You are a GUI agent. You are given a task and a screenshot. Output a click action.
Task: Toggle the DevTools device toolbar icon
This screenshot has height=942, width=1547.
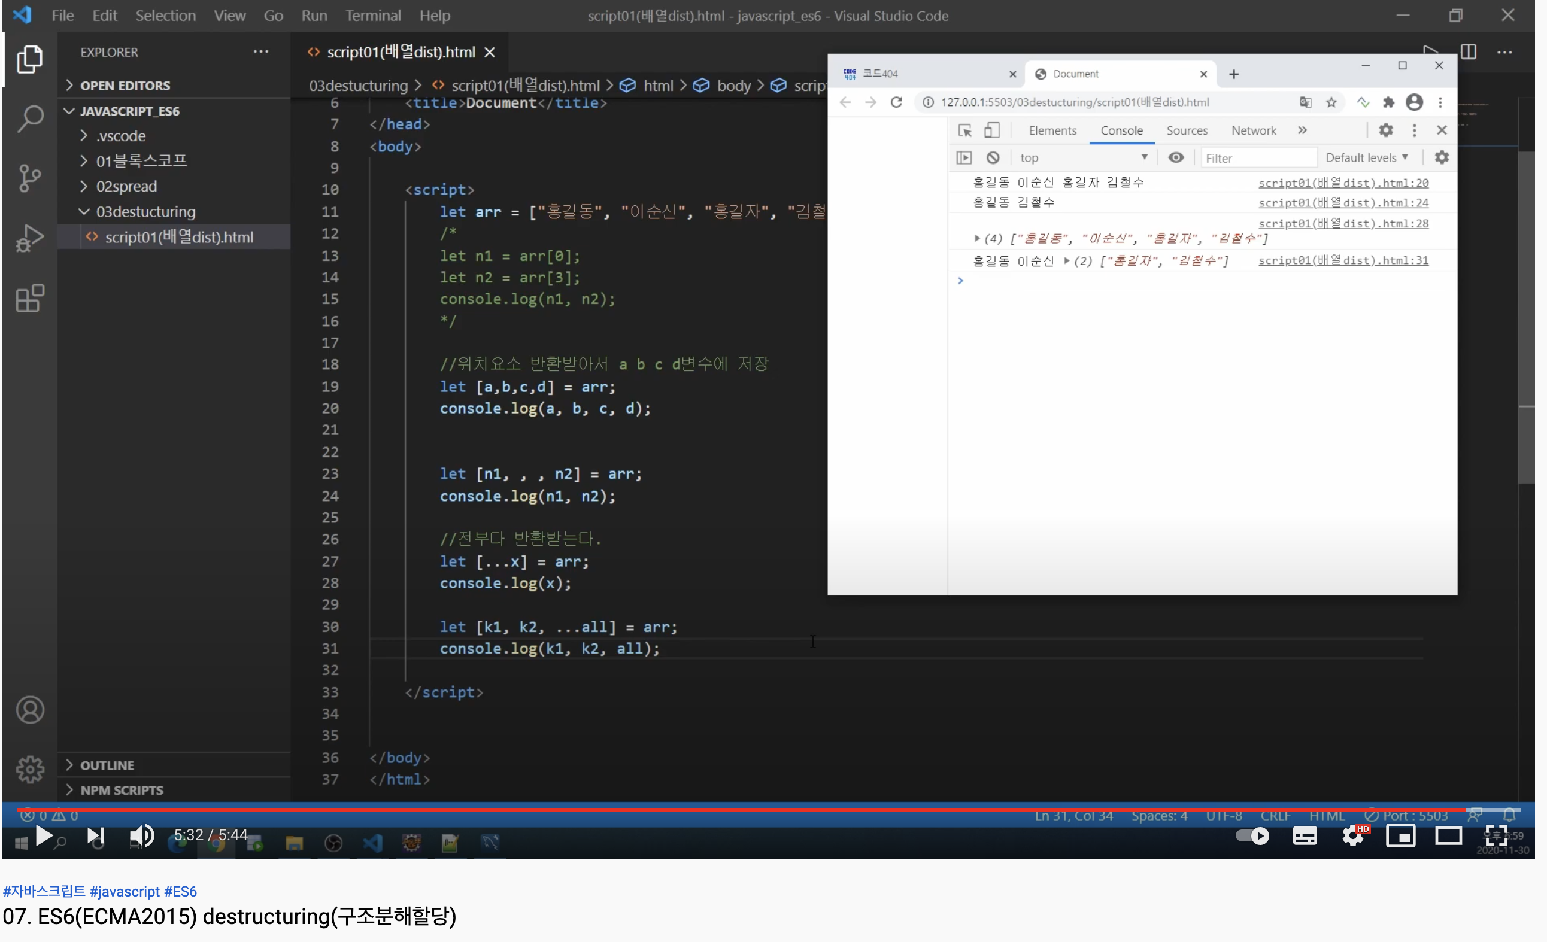pyautogui.click(x=991, y=130)
